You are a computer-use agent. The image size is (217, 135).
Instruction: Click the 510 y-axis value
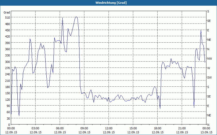click(8, 18)
